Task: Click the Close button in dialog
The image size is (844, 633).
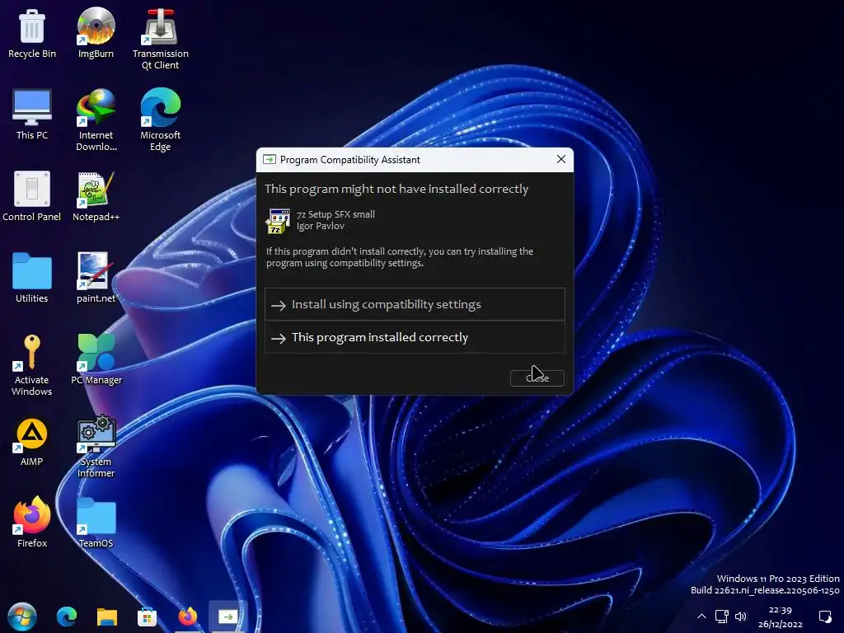Action: pos(537,377)
